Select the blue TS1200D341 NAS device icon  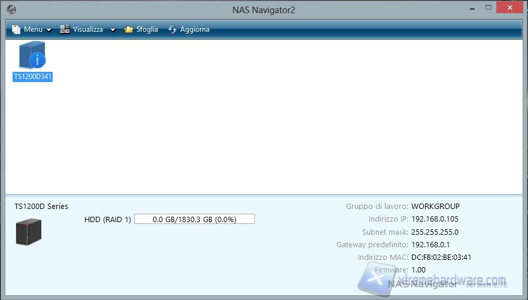click(x=33, y=56)
